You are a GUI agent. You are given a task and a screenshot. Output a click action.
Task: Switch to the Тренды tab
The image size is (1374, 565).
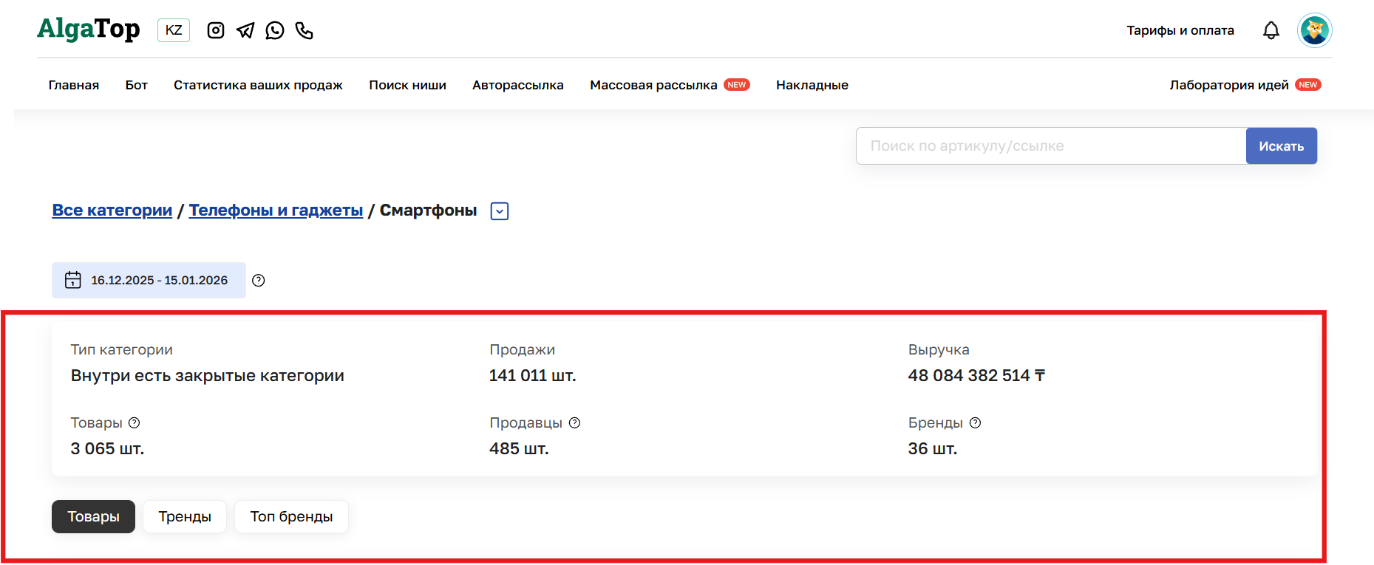(x=185, y=517)
